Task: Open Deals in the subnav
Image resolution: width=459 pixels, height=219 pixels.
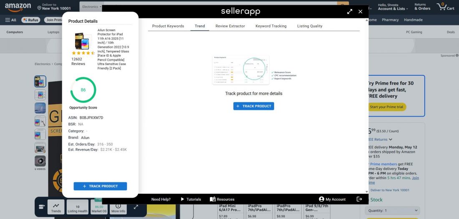Action: [451, 32]
